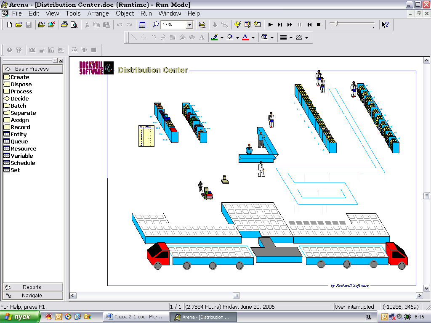Viewport: 431px width, 323px height.
Task: Click the Redo arrow icon
Action: tap(129, 25)
